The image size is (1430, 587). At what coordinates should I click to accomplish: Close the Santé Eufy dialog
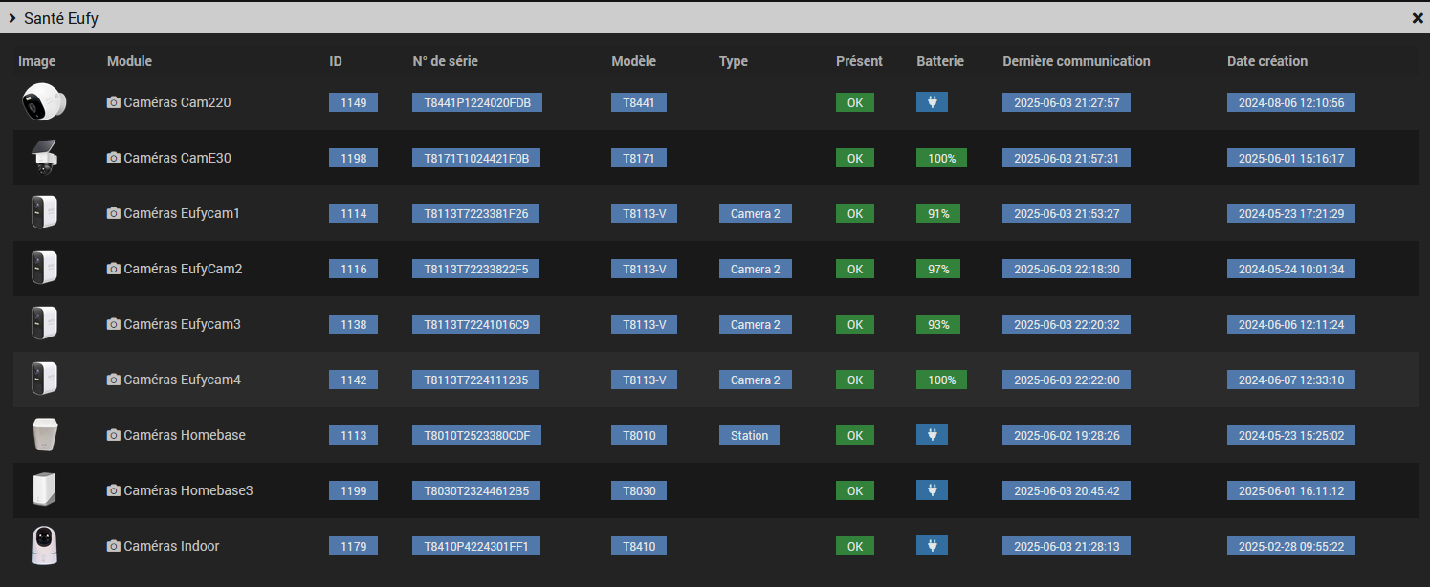click(x=1418, y=18)
